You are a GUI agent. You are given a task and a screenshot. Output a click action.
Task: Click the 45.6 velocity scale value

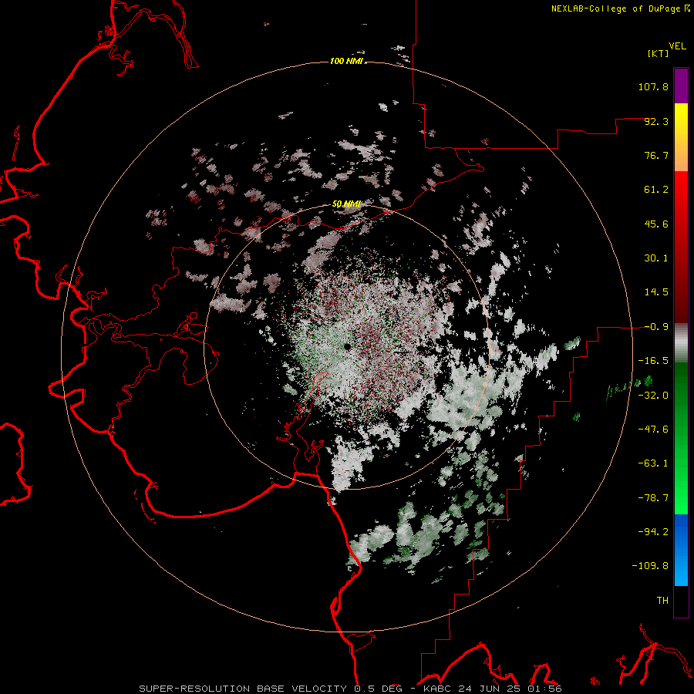(656, 224)
